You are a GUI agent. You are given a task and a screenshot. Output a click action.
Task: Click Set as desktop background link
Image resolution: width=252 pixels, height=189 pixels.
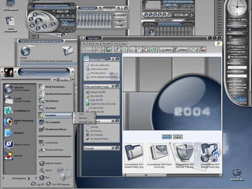pos(103,77)
